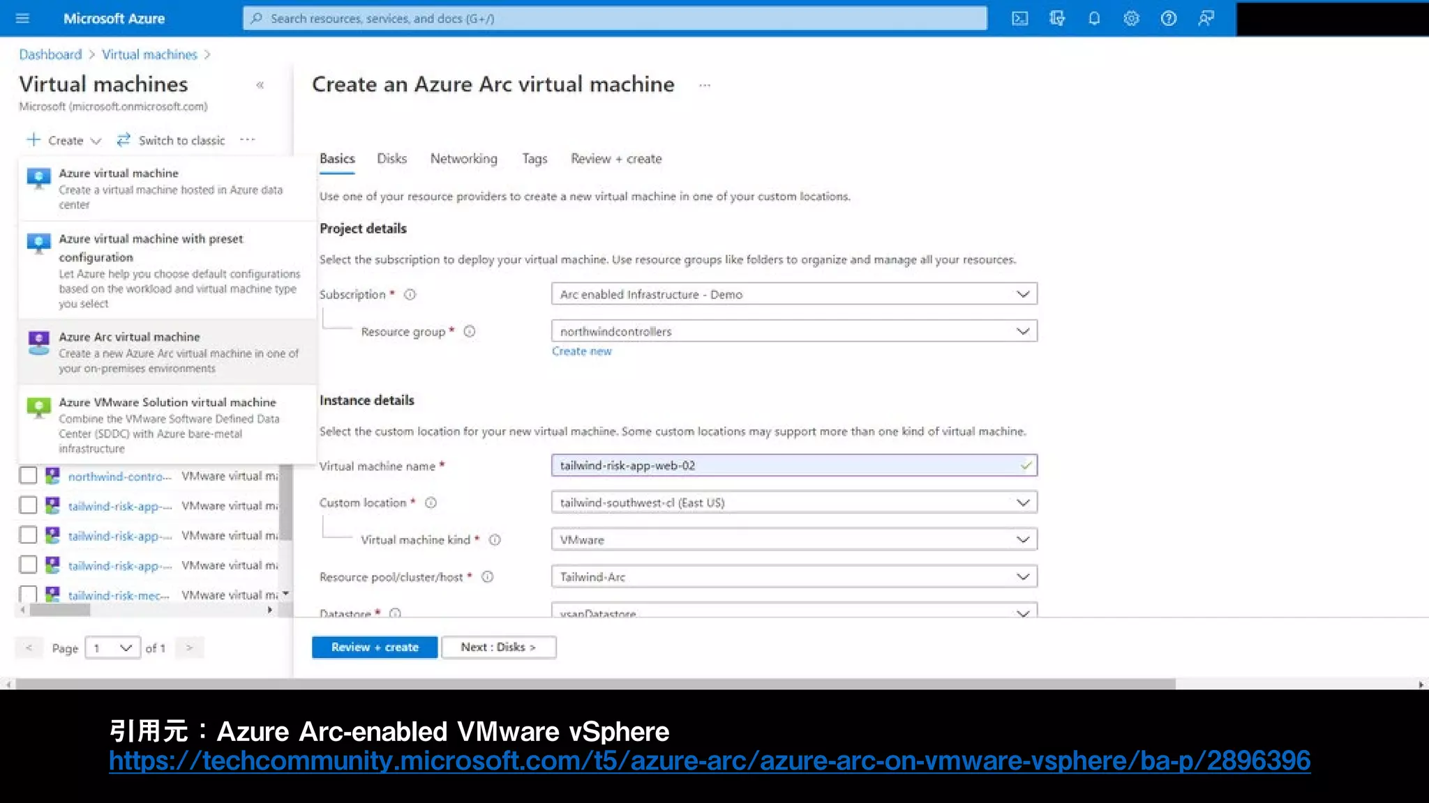This screenshot has height=803, width=1429.
Task: Show info tooltip for Datastore
Action: pos(395,613)
